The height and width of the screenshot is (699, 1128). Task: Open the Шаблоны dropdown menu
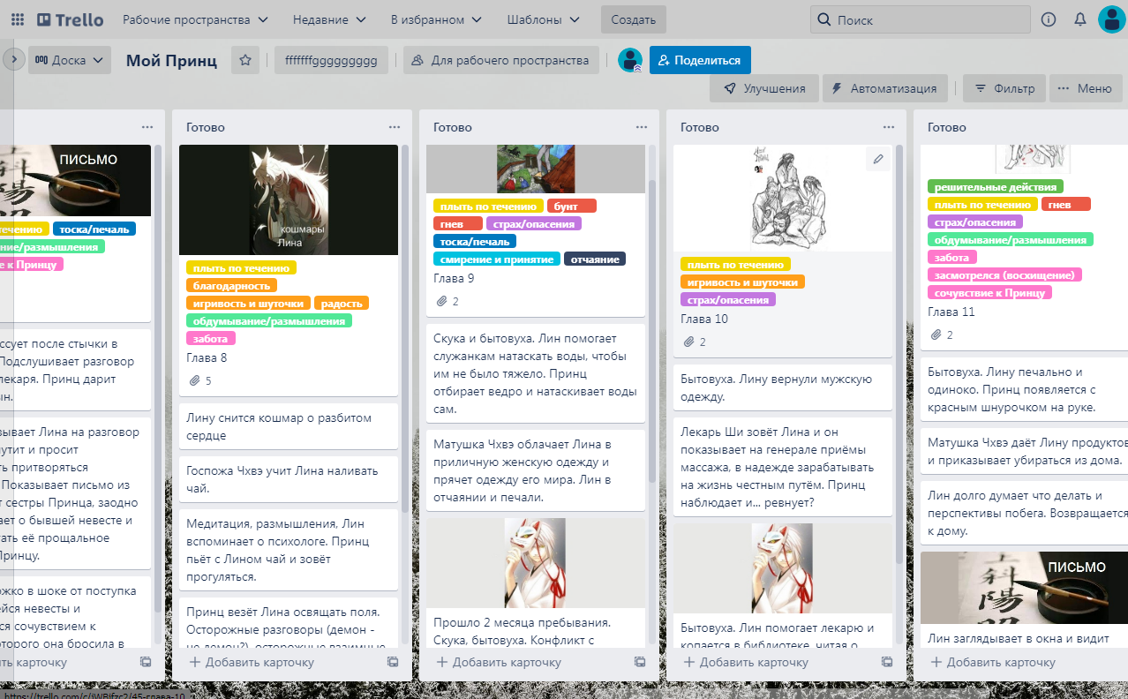tap(544, 19)
